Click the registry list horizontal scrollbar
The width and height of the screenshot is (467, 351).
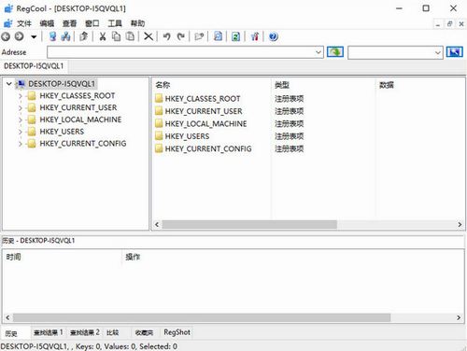click(x=308, y=224)
